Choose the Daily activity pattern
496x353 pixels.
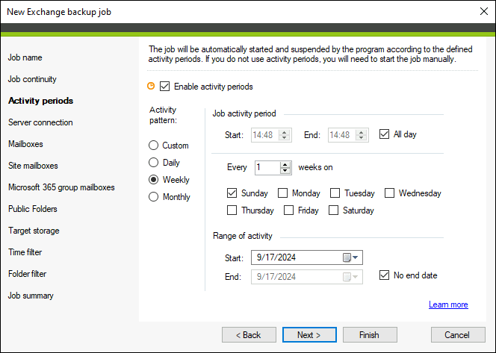click(153, 163)
